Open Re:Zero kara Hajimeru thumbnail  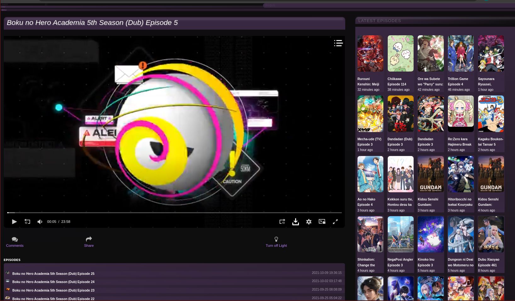pyautogui.click(x=461, y=114)
